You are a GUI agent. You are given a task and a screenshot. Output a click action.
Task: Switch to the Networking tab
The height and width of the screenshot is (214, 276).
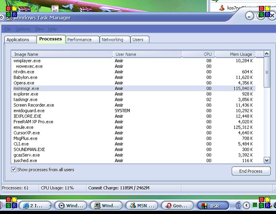tap(115, 40)
